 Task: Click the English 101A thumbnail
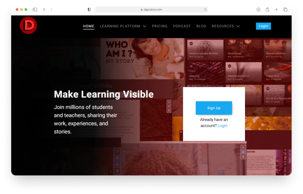[x=278, y=73]
